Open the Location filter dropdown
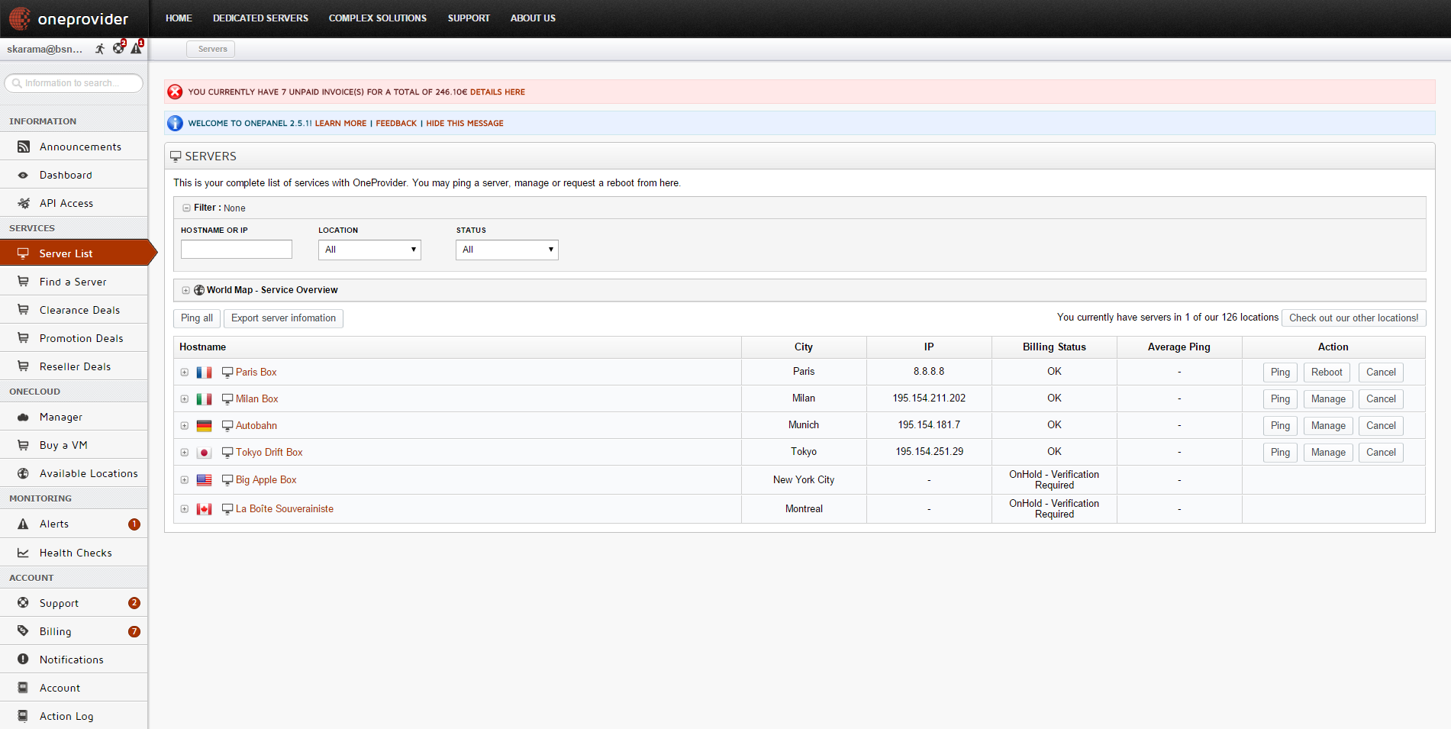 coord(369,250)
